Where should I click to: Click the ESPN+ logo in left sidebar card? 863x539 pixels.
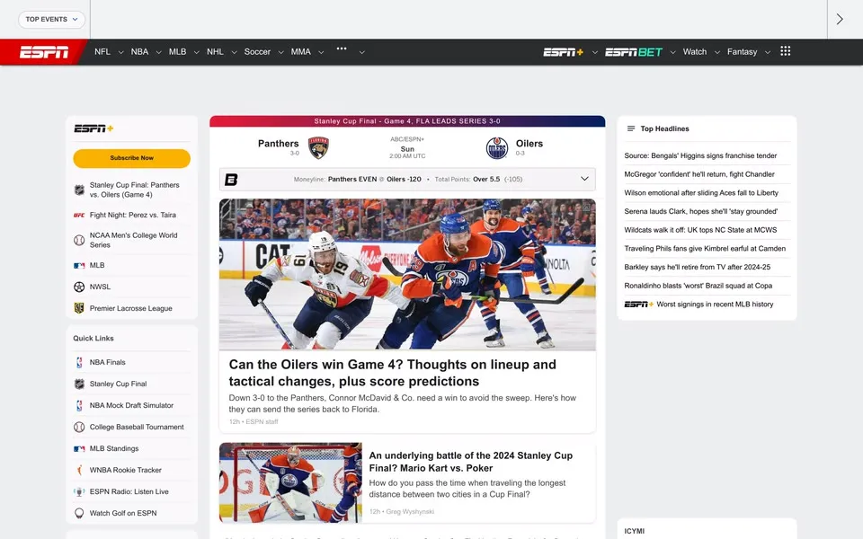tap(93, 128)
